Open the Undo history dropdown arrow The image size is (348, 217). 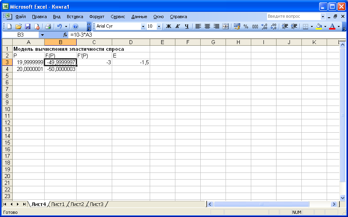[66, 26]
